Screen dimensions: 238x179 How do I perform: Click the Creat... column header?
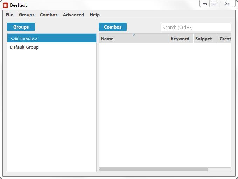coord(224,39)
